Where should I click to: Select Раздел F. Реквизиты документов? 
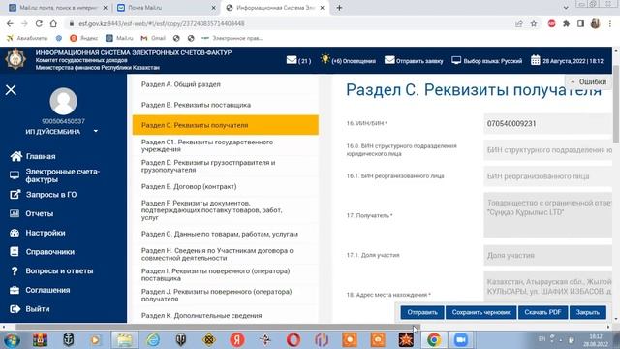click(x=226, y=210)
